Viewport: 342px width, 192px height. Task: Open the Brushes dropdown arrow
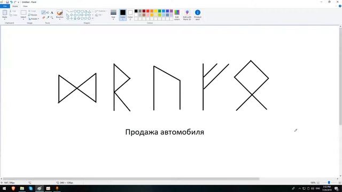coord(59,19)
